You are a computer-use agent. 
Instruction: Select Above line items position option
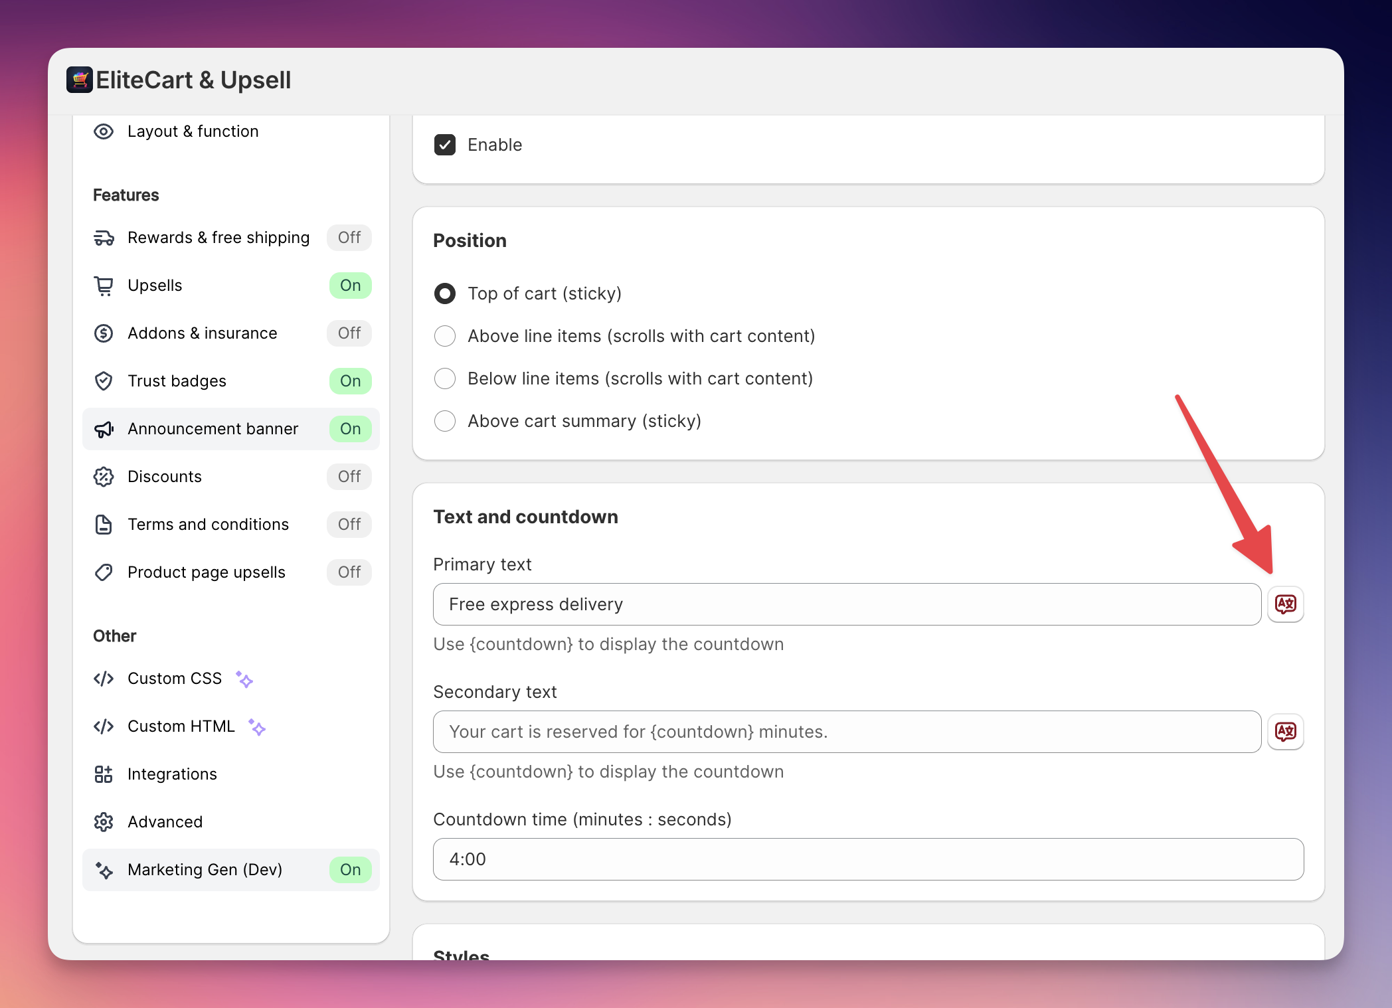[x=445, y=336]
